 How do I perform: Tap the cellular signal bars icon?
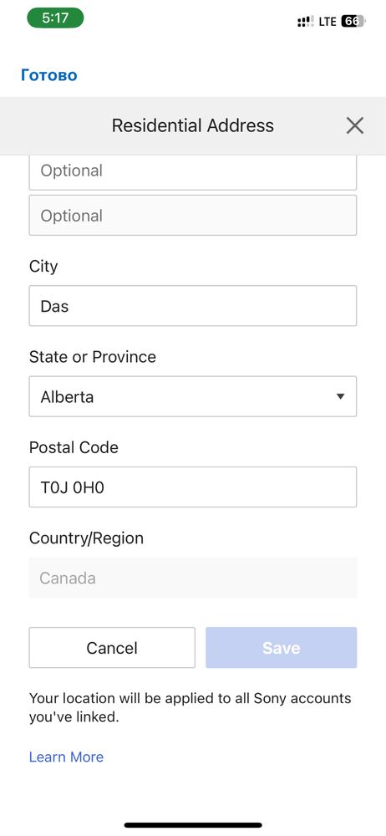[x=306, y=22]
